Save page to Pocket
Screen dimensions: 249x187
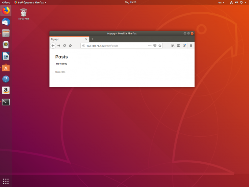click(x=155, y=46)
